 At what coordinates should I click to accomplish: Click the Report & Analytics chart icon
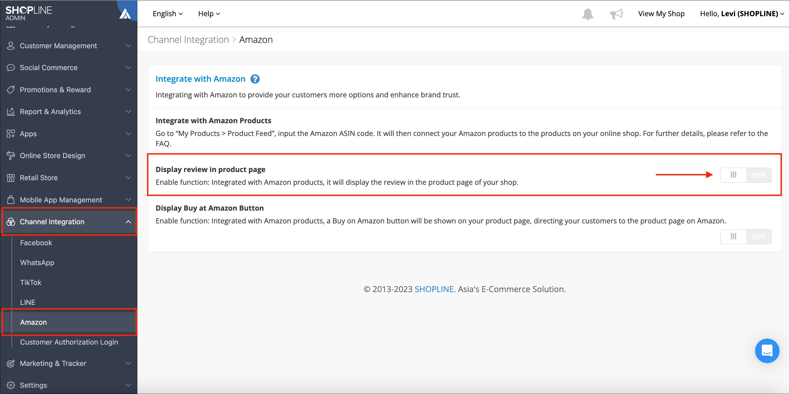pyautogui.click(x=11, y=112)
